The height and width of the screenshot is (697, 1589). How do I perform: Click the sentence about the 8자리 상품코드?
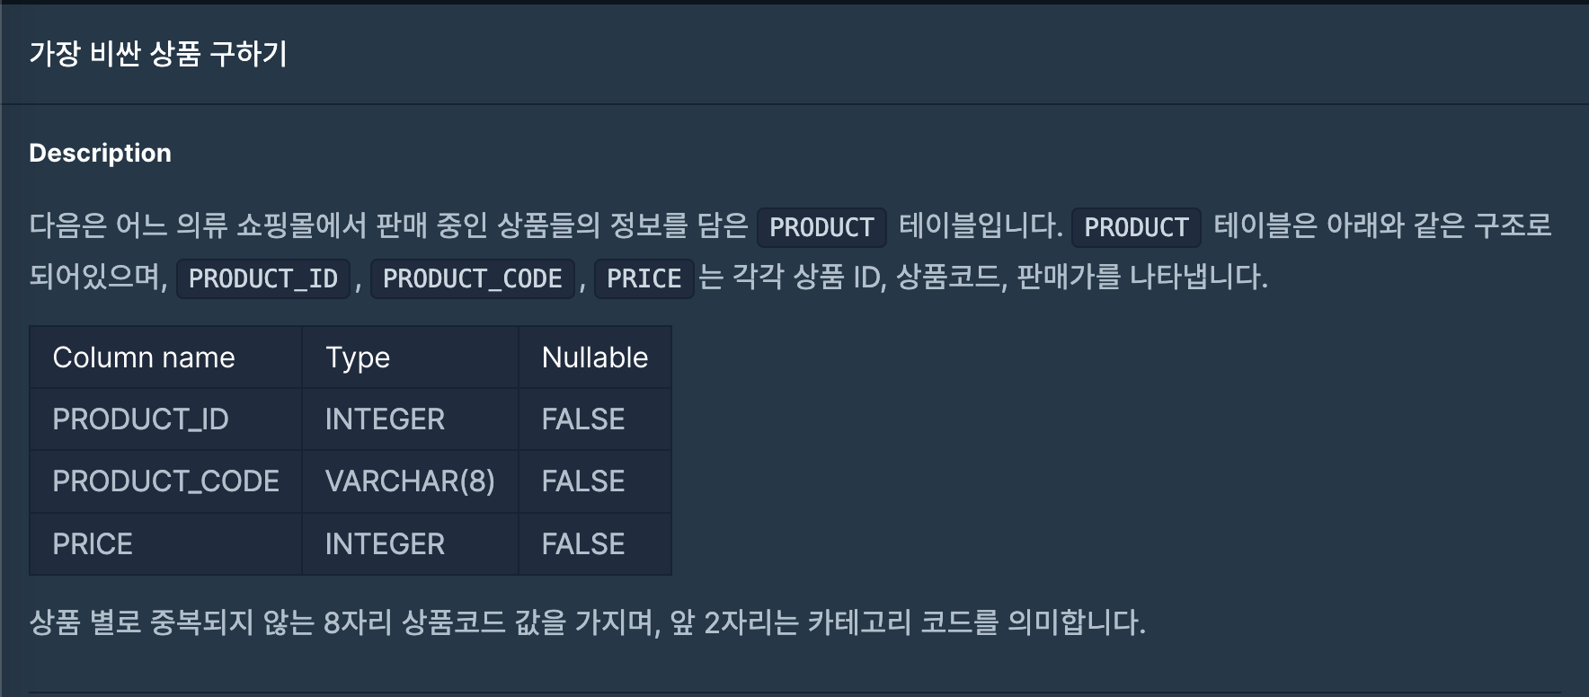[587, 622]
